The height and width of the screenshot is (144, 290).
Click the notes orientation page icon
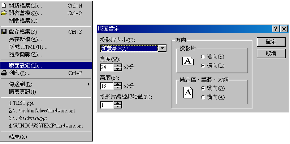188,93
